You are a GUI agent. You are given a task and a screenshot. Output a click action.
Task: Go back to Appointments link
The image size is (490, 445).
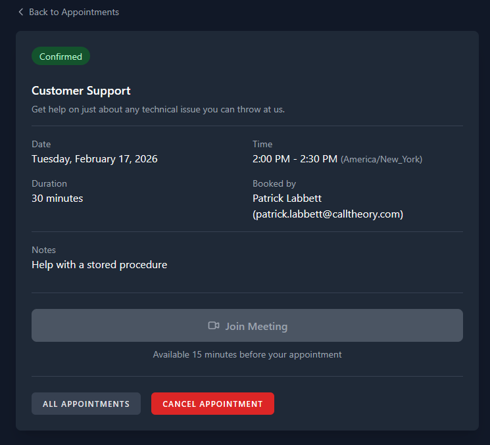click(x=74, y=12)
